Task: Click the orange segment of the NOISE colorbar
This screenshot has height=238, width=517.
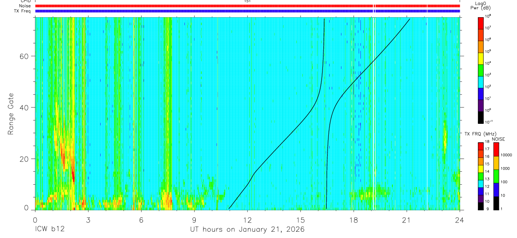Action: coord(496,162)
